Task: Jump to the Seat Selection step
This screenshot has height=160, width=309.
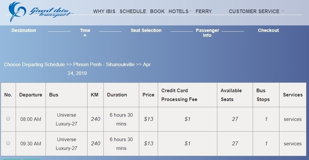Action: pyautogui.click(x=146, y=31)
